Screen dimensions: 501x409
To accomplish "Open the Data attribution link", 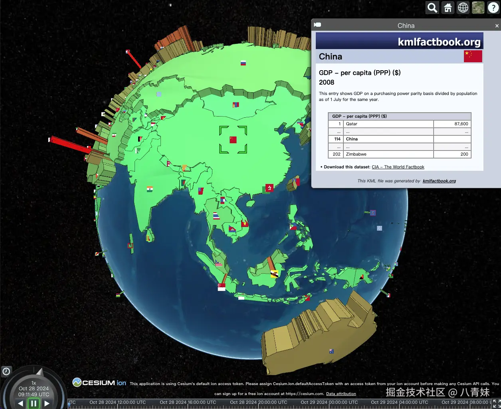I will (x=341, y=393).
